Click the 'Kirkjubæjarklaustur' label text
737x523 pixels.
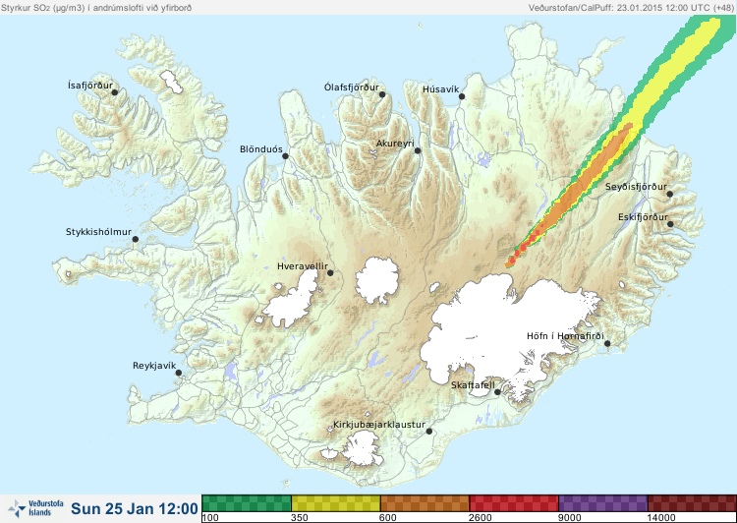(x=379, y=425)
